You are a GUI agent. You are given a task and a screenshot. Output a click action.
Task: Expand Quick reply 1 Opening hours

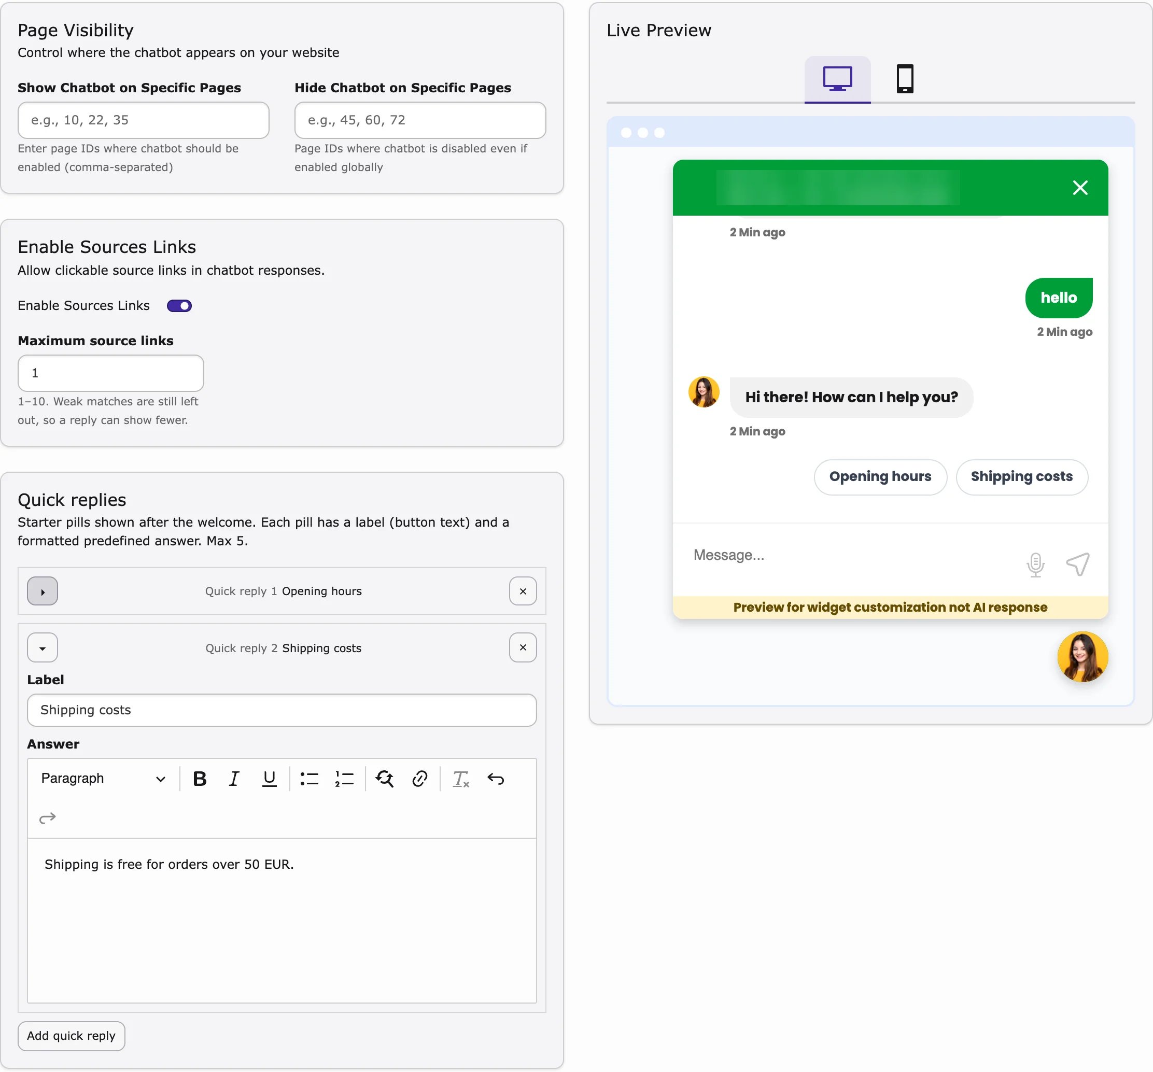pyautogui.click(x=43, y=591)
